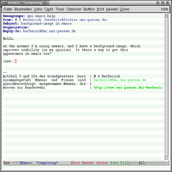Click the scrollbar up arrow
The height and width of the screenshot is (172, 172).
point(167,16)
